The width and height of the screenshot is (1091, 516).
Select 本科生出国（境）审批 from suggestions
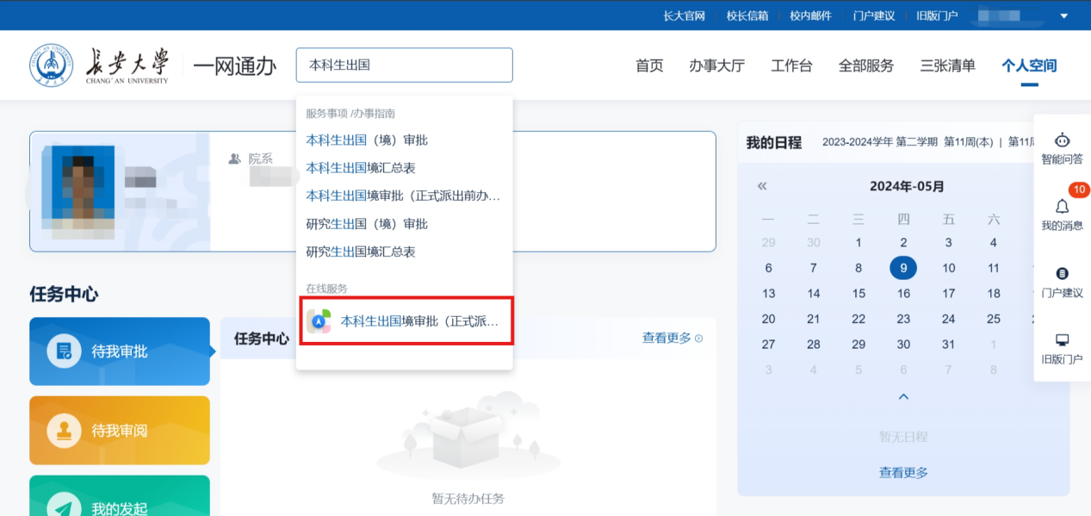(x=367, y=140)
